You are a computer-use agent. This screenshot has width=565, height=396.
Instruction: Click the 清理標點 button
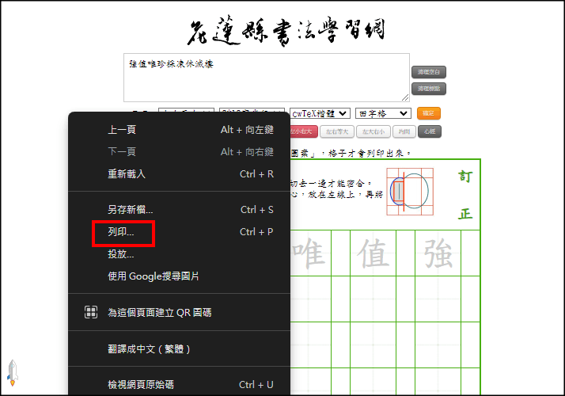coord(429,89)
